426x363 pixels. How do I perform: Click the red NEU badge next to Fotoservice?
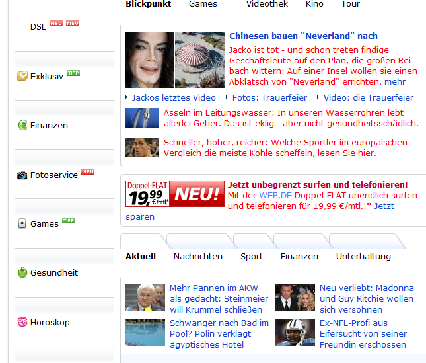click(88, 171)
